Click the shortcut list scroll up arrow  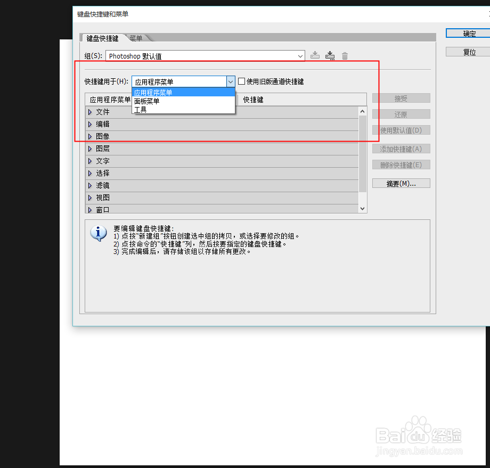[x=363, y=111]
